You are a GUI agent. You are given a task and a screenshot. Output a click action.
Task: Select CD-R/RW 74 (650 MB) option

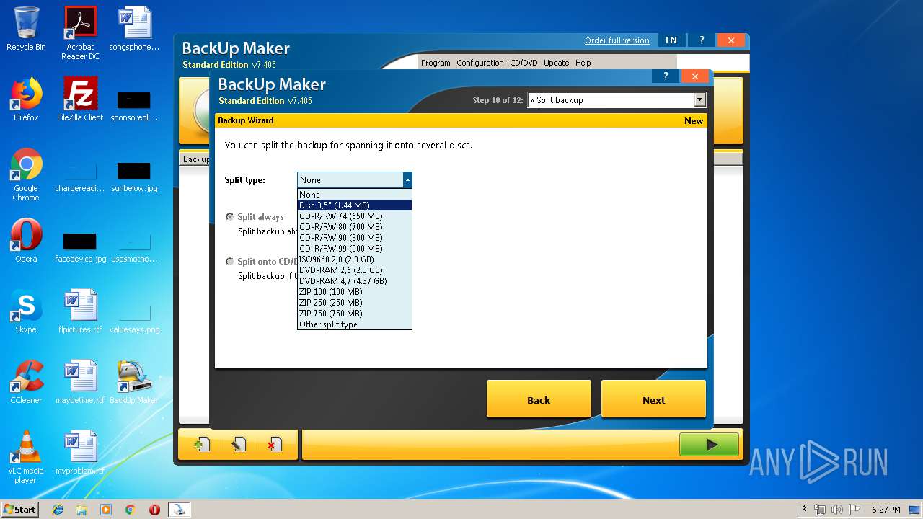pyautogui.click(x=354, y=216)
